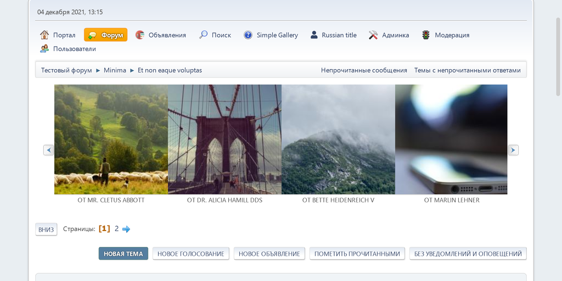This screenshot has width=562, height=281.
Task: Click the question mark Simple Gallery icon
Action: click(x=248, y=35)
